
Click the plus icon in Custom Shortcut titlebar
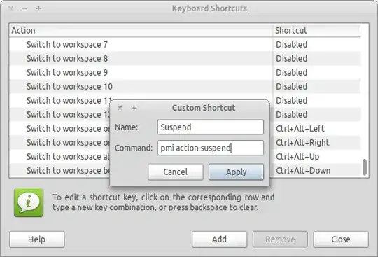134,108
